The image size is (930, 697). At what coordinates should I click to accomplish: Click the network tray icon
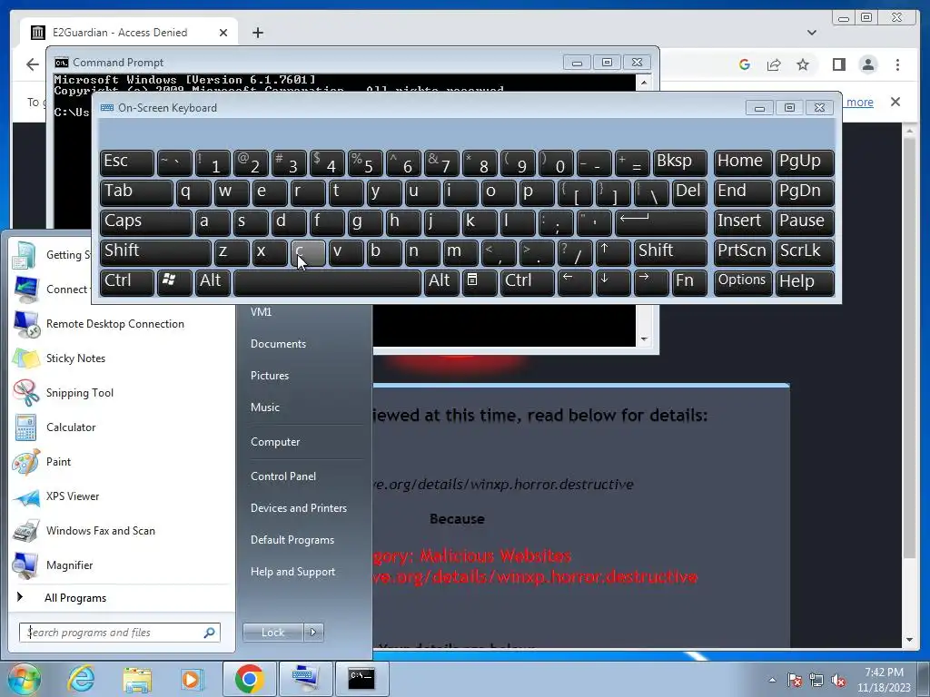pyautogui.click(x=816, y=681)
